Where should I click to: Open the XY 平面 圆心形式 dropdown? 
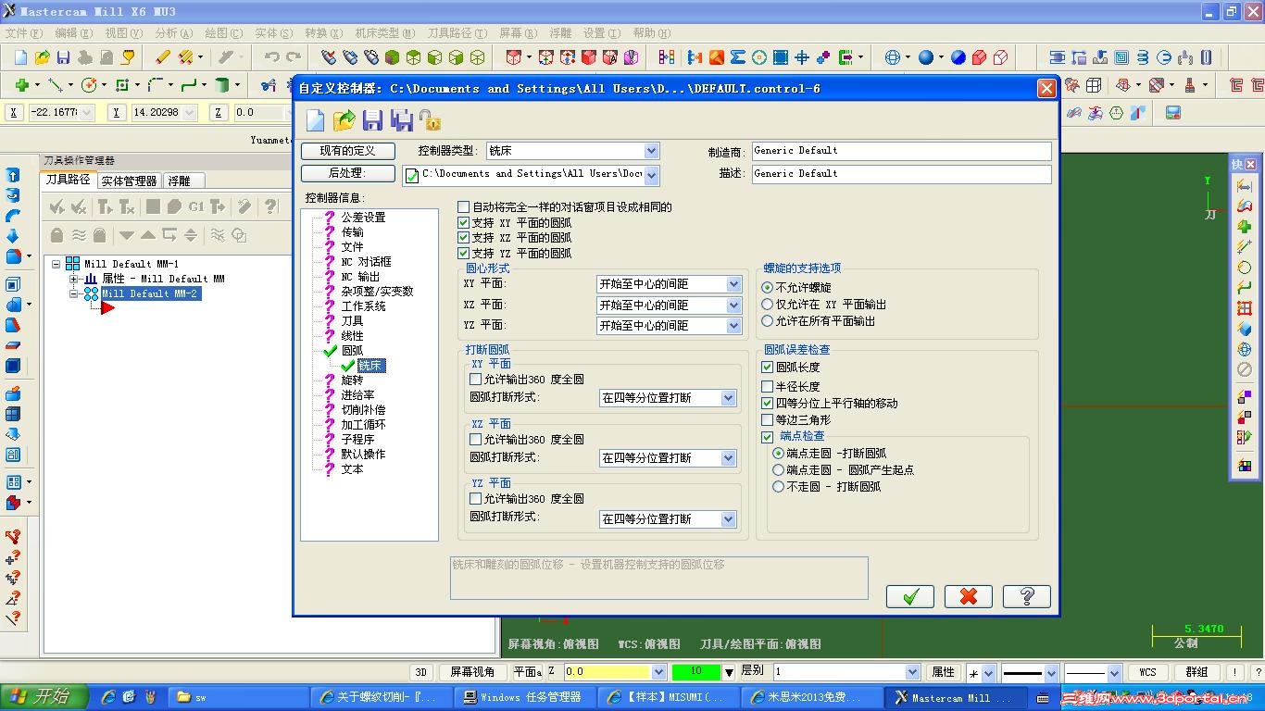point(734,284)
